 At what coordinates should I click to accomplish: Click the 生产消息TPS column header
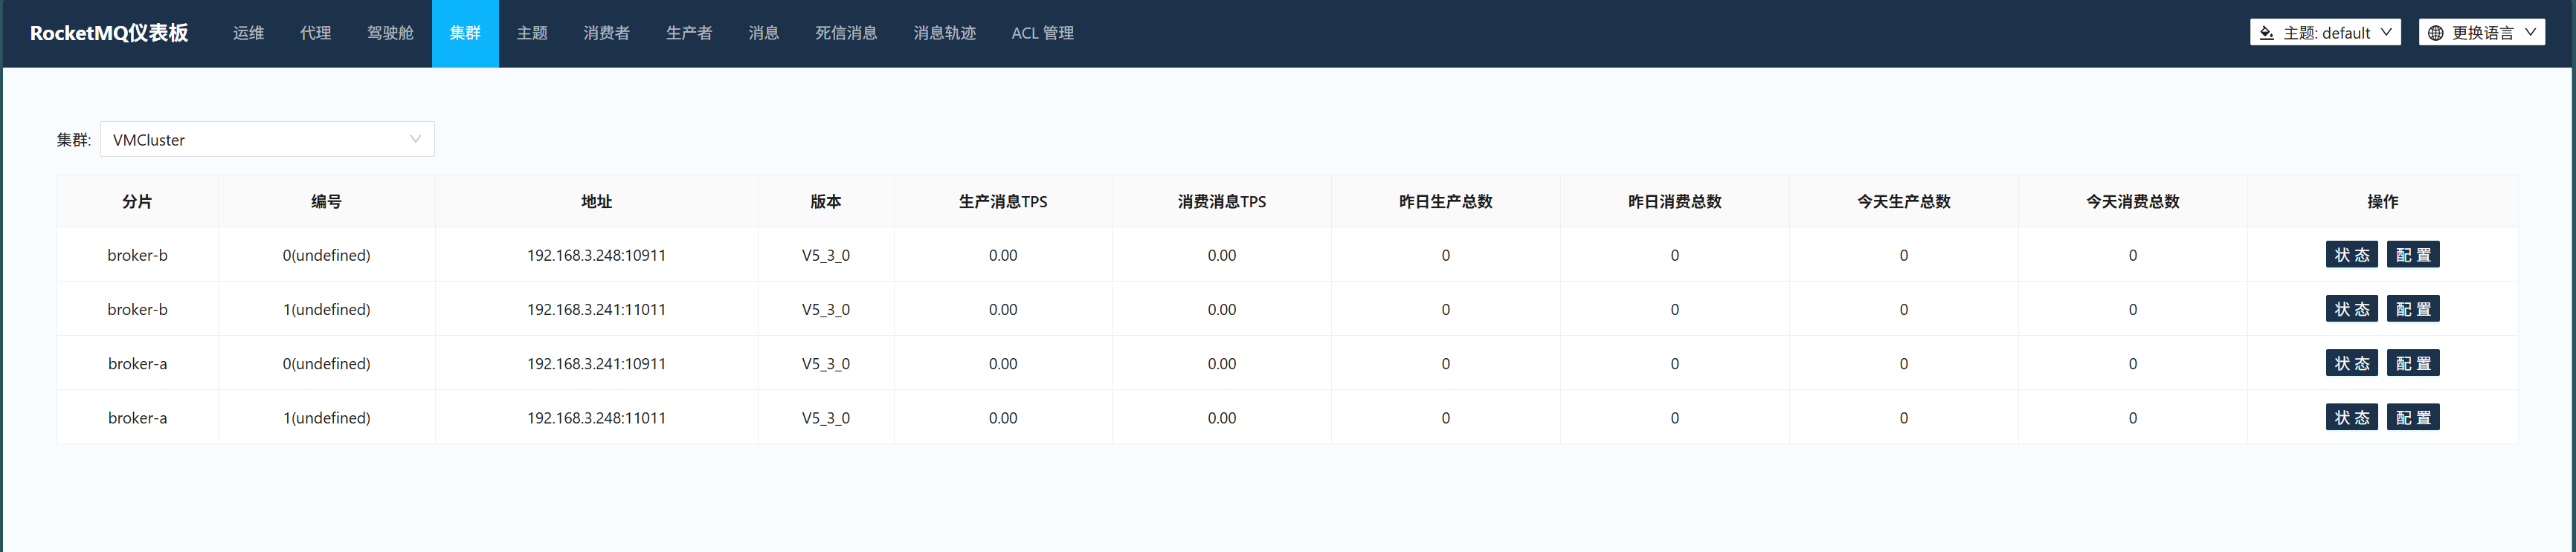[x=1003, y=201]
